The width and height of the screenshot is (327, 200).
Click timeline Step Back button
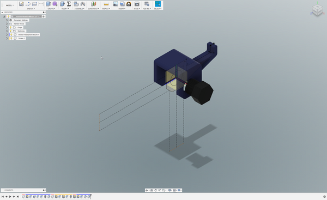6,196
